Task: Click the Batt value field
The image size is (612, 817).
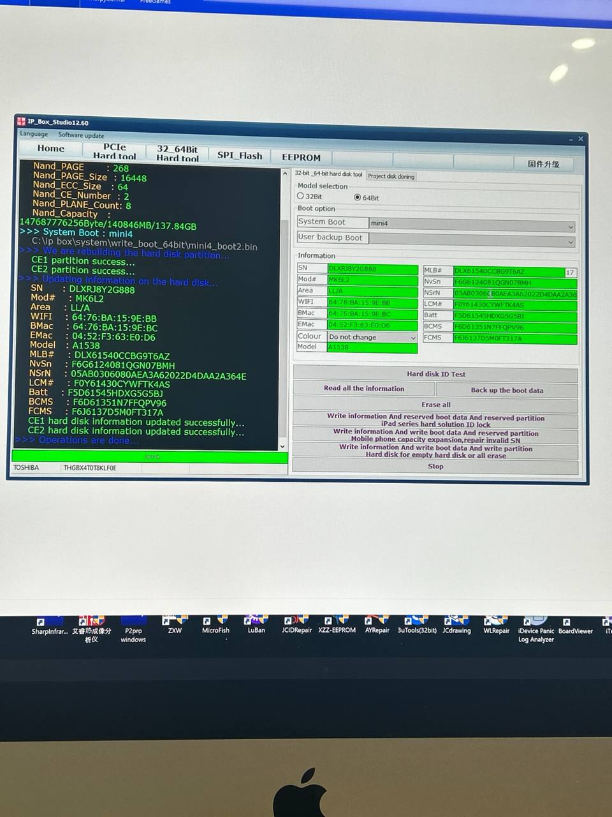Action: 515,316
